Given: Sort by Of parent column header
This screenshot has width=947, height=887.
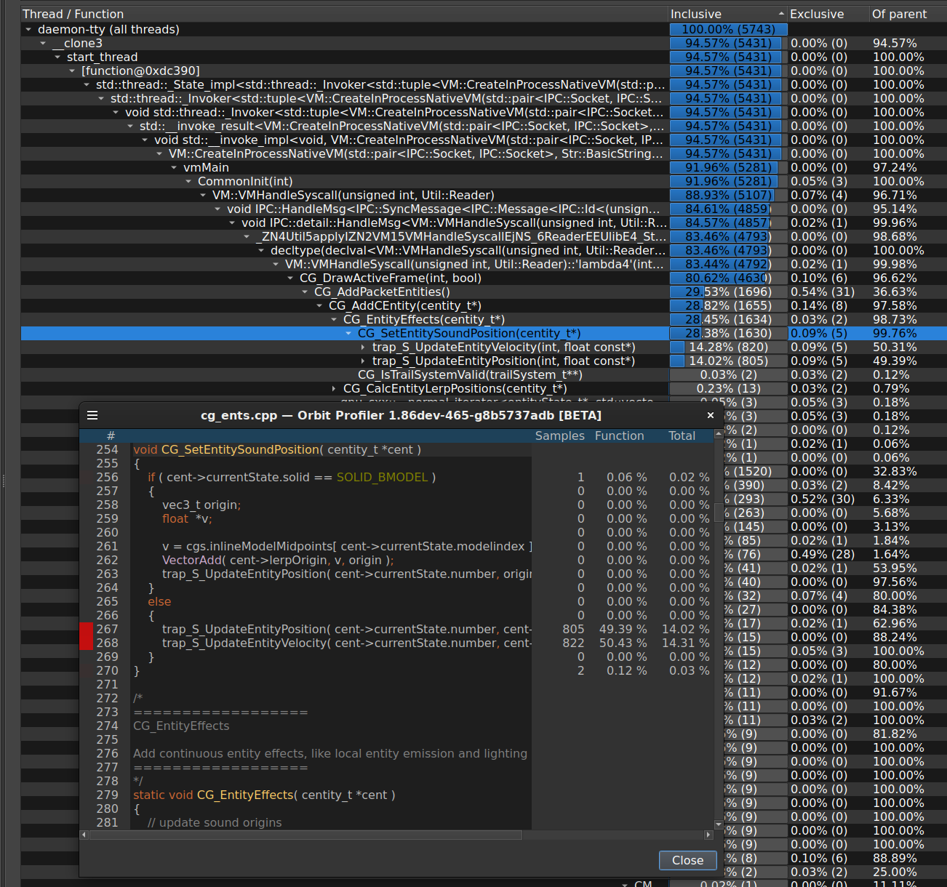Looking at the screenshot, I should (x=908, y=14).
